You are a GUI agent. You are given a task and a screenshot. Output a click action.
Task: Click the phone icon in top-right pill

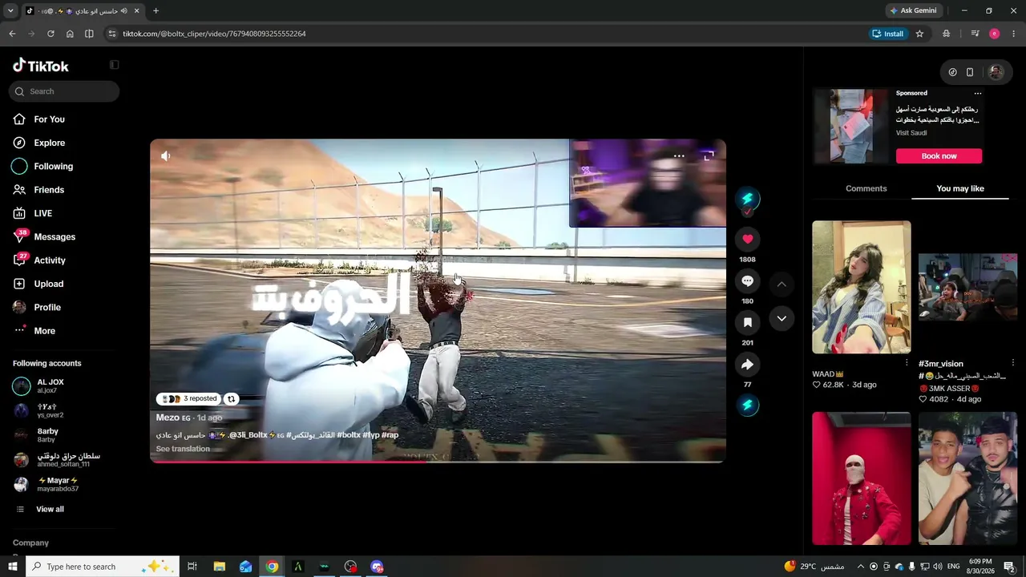coord(970,72)
